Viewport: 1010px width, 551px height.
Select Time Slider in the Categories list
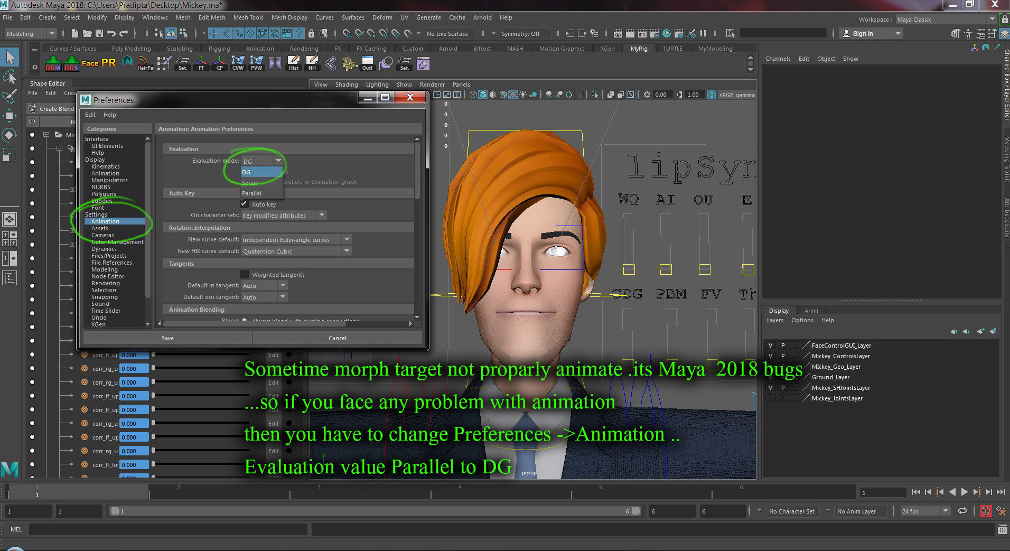106,311
